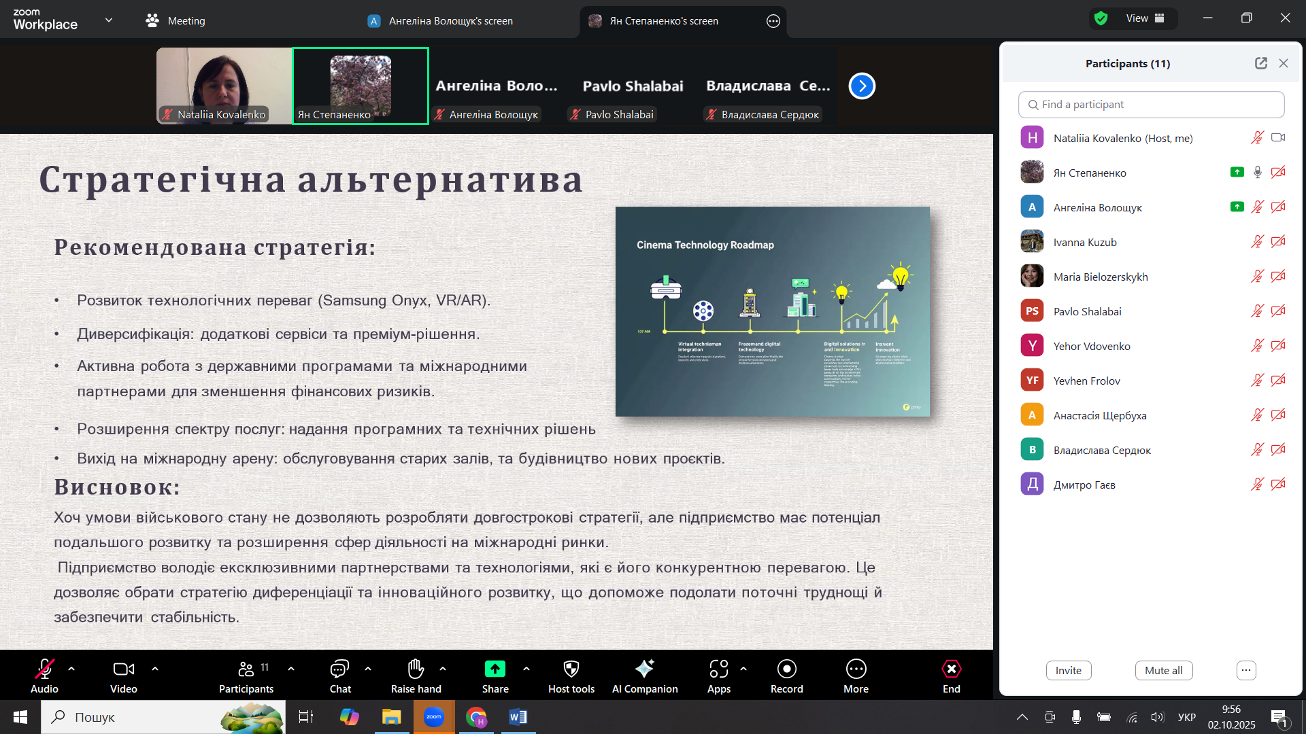Viewport: 1306px width, 734px height.
Task: Pop out the Participants panel
Action: pos(1260,63)
